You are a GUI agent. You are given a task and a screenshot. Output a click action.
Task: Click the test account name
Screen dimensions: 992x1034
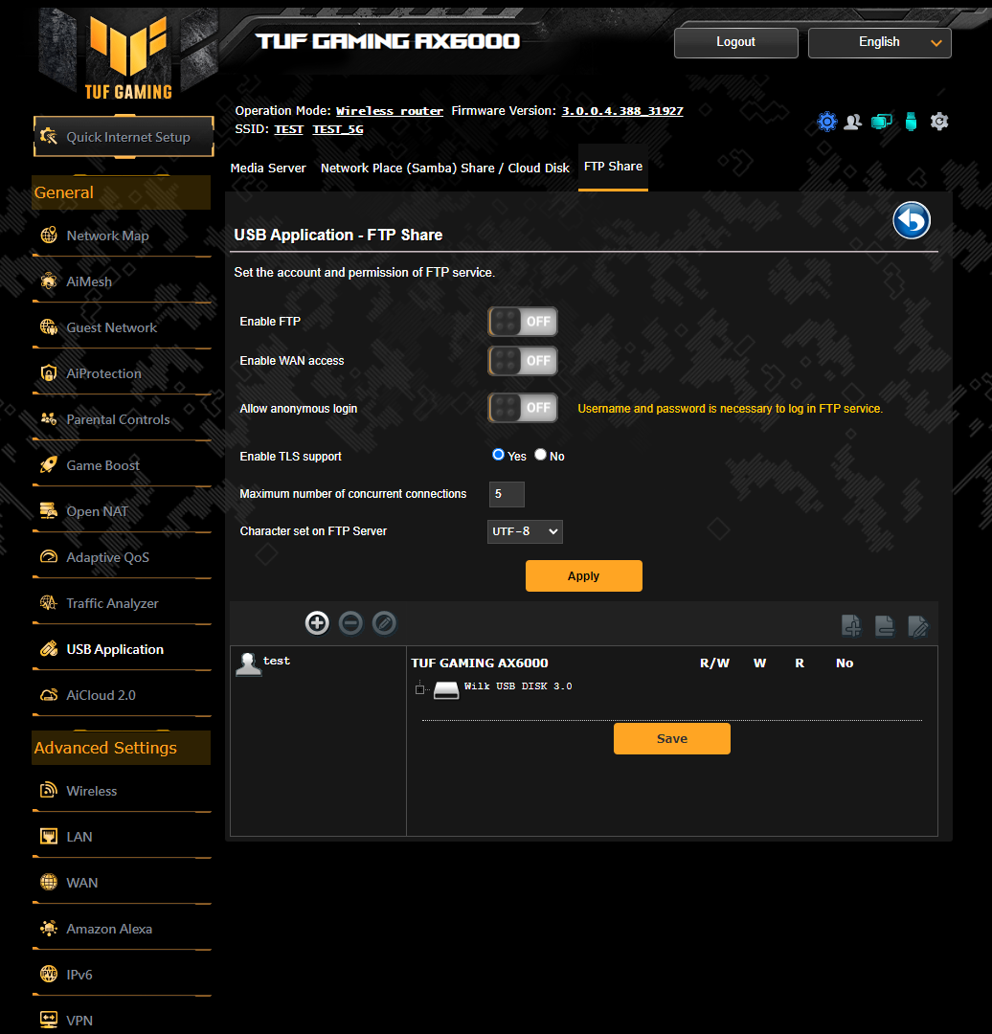point(277,661)
